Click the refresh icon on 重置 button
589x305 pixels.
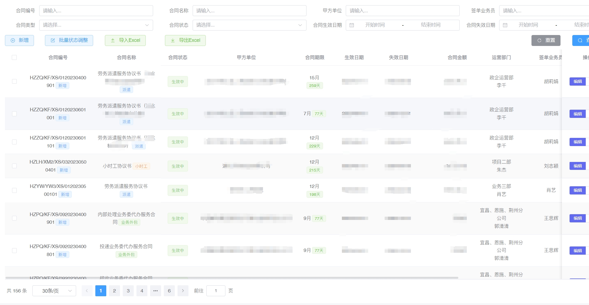pyautogui.click(x=539, y=40)
